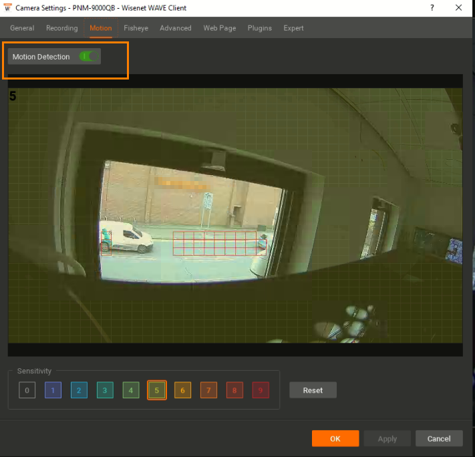The width and height of the screenshot is (475, 457).
Task: Open the help question mark icon
Action: [x=432, y=8]
